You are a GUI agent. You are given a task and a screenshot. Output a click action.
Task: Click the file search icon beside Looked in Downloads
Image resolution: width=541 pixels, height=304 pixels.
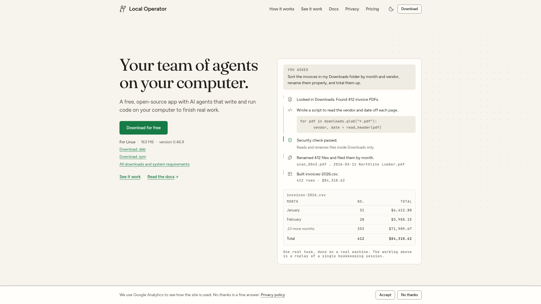click(290, 99)
